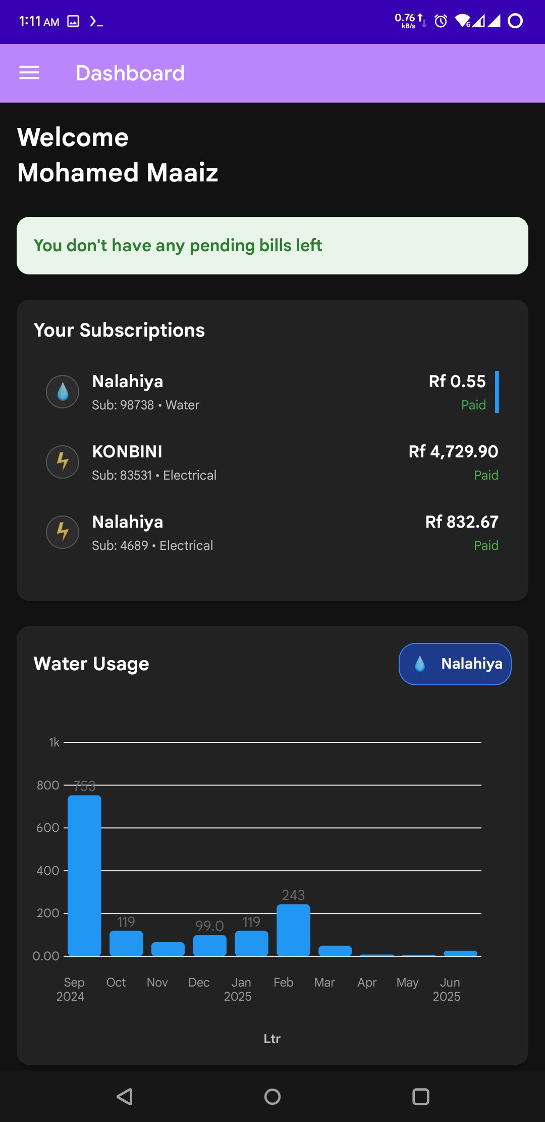Open the KONBINI subscription Rf 4,729.90 amount

coord(453,451)
